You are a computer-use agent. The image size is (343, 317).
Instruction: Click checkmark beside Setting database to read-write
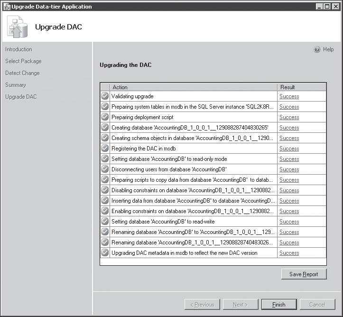click(x=105, y=221)
